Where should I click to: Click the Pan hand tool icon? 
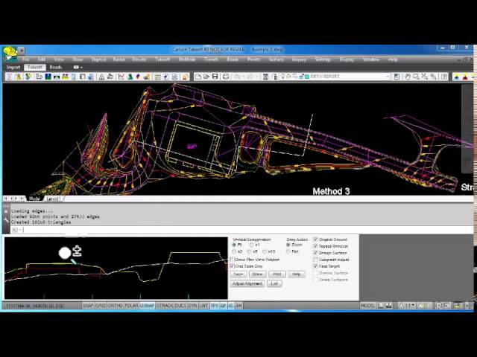point(408,77)
